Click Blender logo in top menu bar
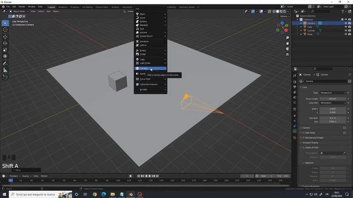Image resolution: width=353 pixels, height=198 pixels. coord(3,7)
